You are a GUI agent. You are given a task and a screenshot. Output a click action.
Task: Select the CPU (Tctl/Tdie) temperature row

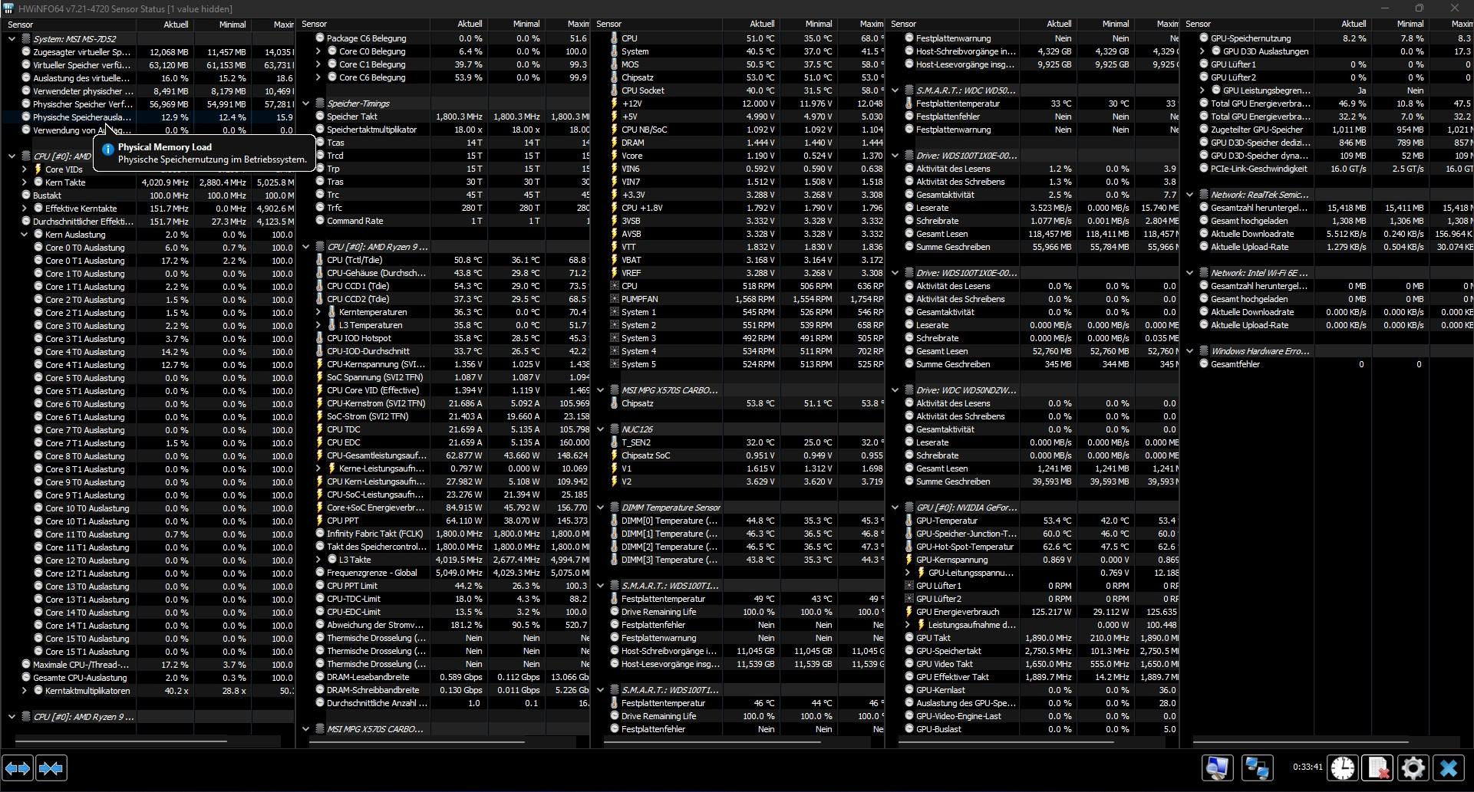tap(444, 260)
